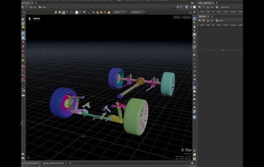Select the blue pointer tool in left toolbar
264x167 pixels.
tap(23, 33)
